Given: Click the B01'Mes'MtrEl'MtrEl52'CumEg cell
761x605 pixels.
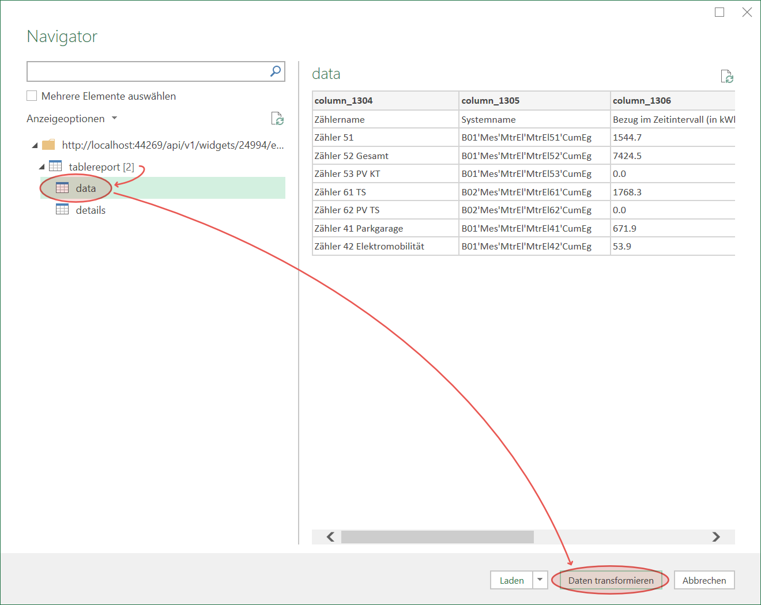Looking at the screenshot, I should 534,156.
